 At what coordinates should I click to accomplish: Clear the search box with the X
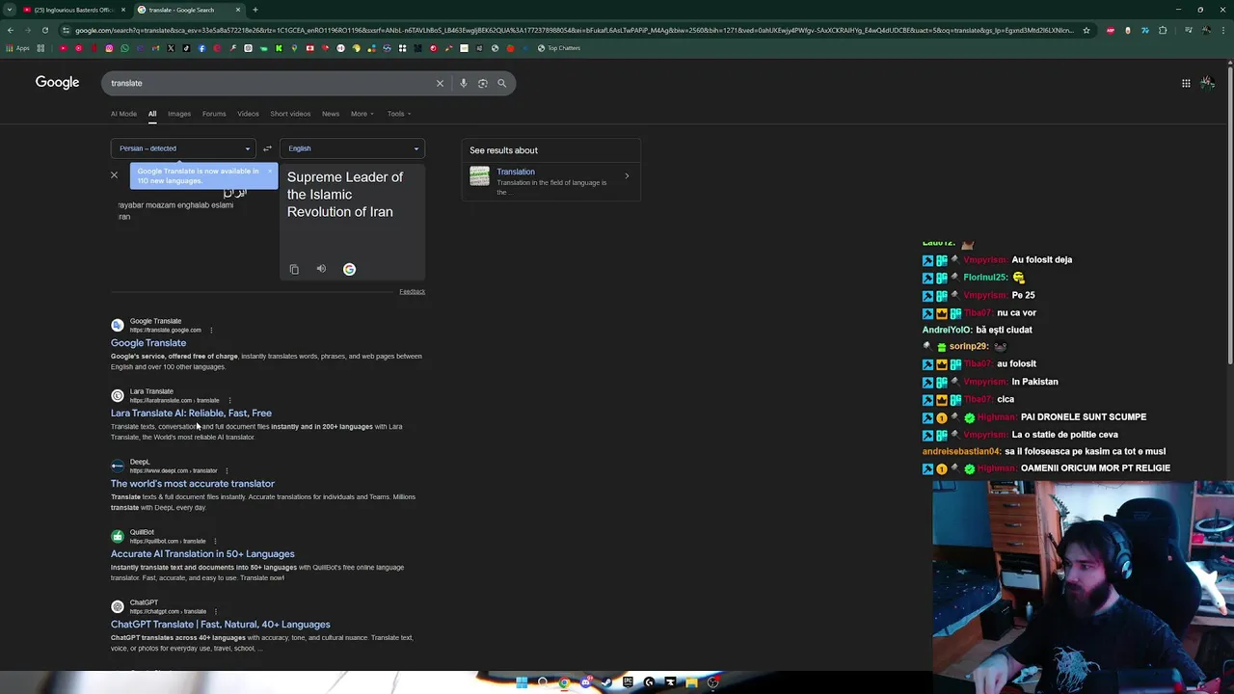[440, 83]
